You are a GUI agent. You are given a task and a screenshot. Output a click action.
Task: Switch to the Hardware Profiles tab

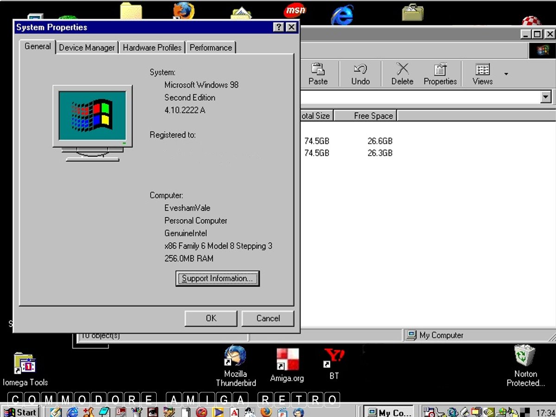click(x=152, y=48)
